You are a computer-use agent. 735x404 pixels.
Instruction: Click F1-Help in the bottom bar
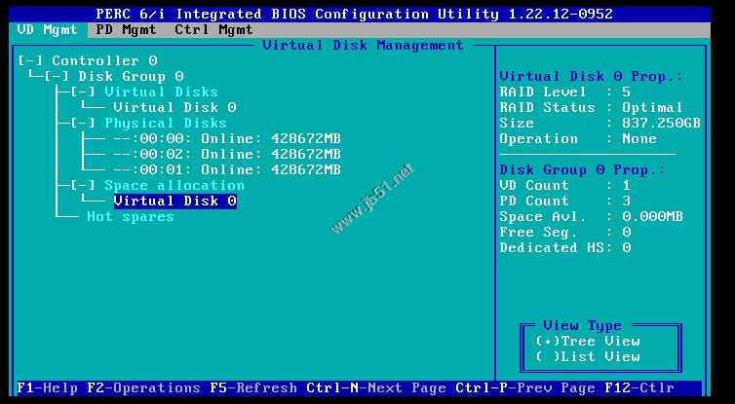tap(48, 387)
